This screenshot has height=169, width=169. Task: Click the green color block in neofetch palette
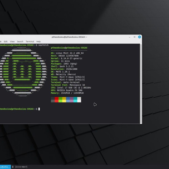[x=61, y=100]
